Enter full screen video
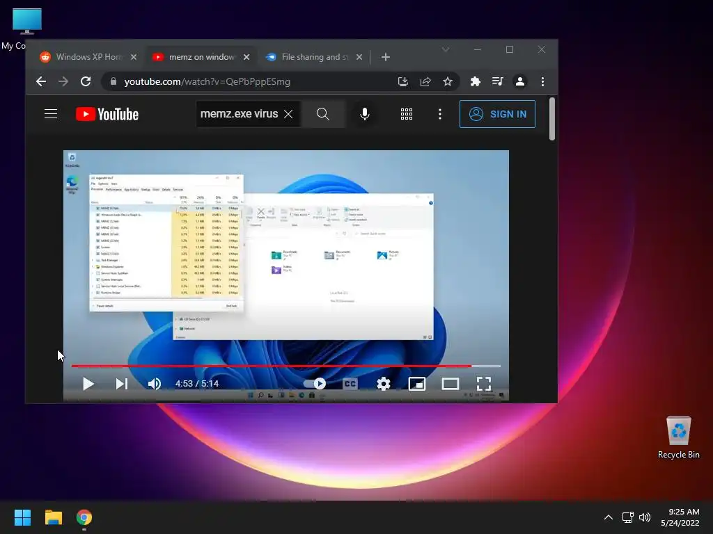 (x=484, y=384)
